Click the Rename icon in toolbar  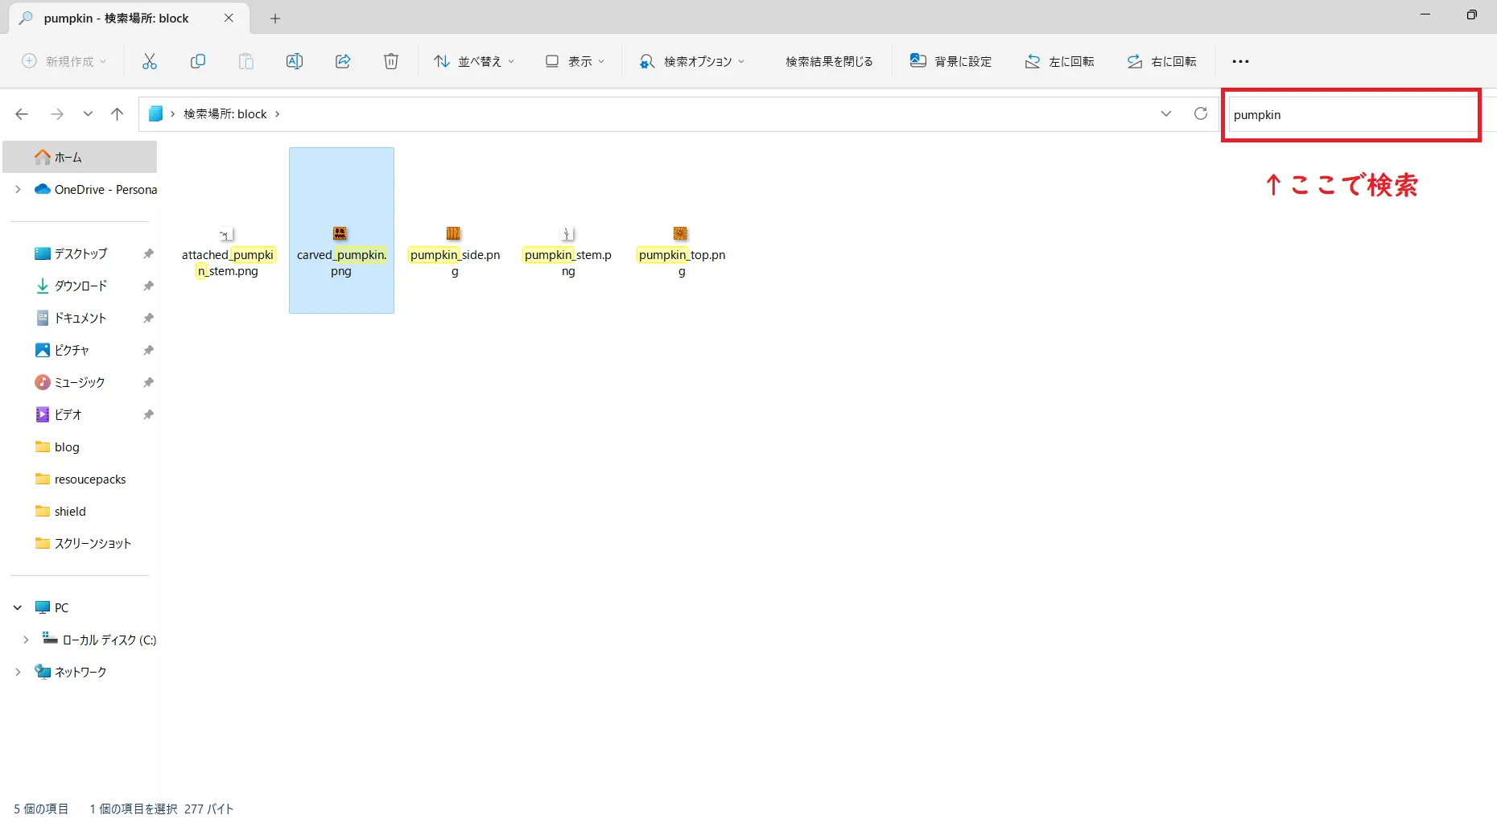(x=295, y=61)
